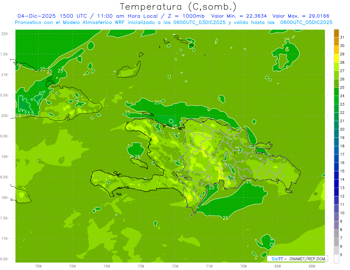The height and width of the screenshot is (270, 350).
Task: Click the '7' colorbar legend value
Action: pyautogui.click(x=341, y=238)
